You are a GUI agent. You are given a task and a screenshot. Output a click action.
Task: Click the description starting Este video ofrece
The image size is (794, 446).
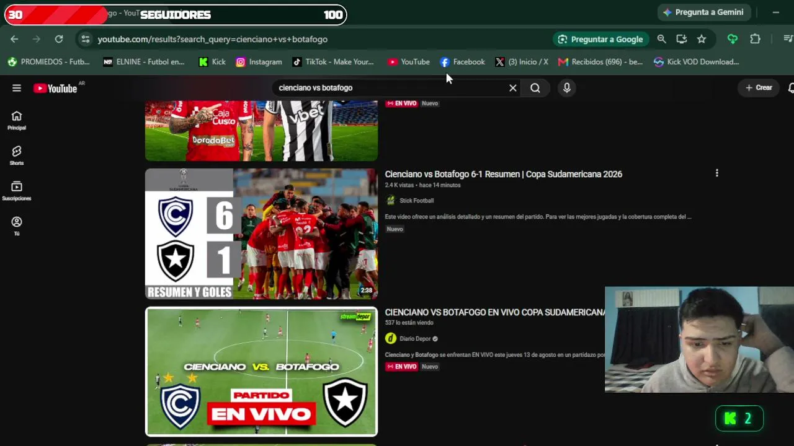[538, 217]
